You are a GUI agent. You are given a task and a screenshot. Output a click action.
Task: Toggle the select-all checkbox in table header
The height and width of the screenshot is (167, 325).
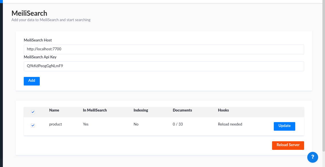coord(33,112)
